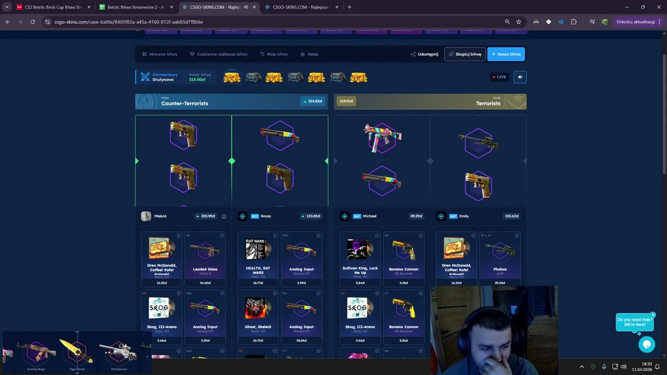Click shield icon on Sullivan King card
Image resolution: width=667 pixels, height=375 pixels.
tap(377, 235)
